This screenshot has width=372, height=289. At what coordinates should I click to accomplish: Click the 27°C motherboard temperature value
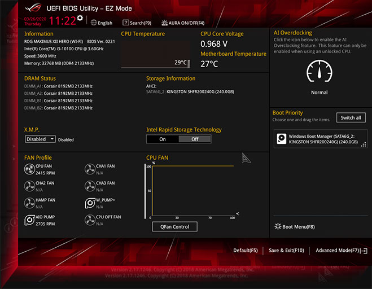coord(209,64)
